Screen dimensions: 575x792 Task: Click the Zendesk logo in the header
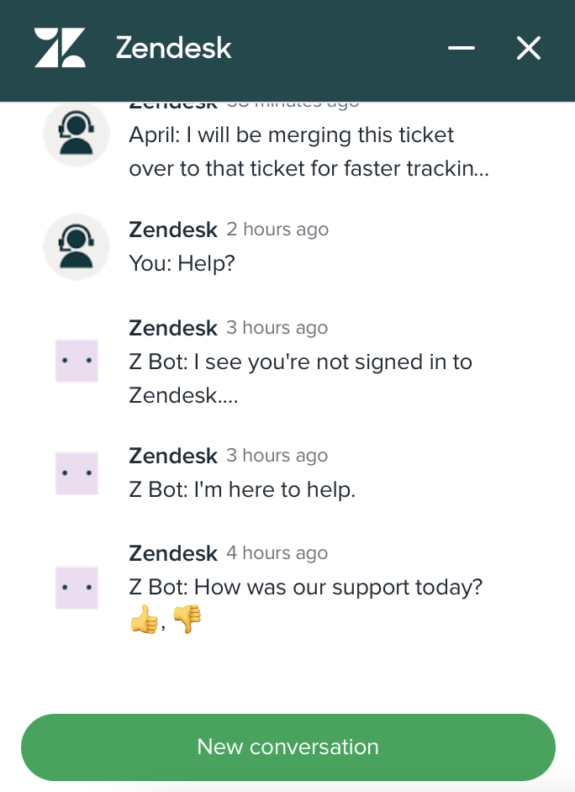click(60, 48)
